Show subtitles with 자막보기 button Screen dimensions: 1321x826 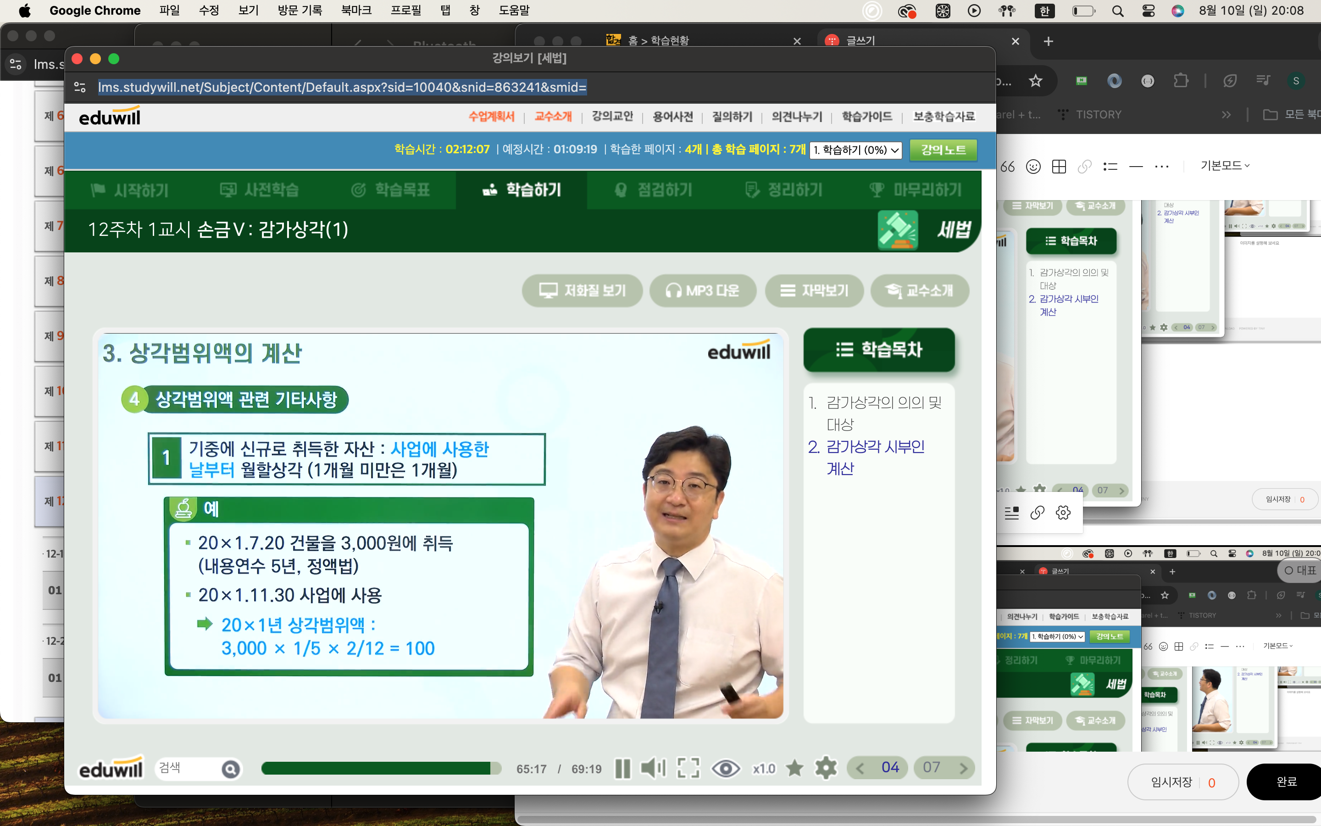[x=814, y=290]
